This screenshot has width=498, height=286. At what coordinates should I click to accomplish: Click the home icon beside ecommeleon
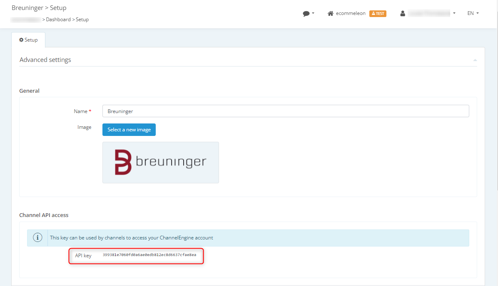point(331,13)
